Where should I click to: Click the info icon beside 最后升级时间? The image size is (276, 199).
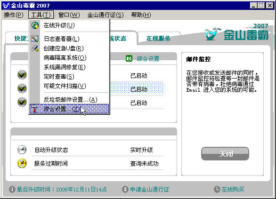coord(12,189)
